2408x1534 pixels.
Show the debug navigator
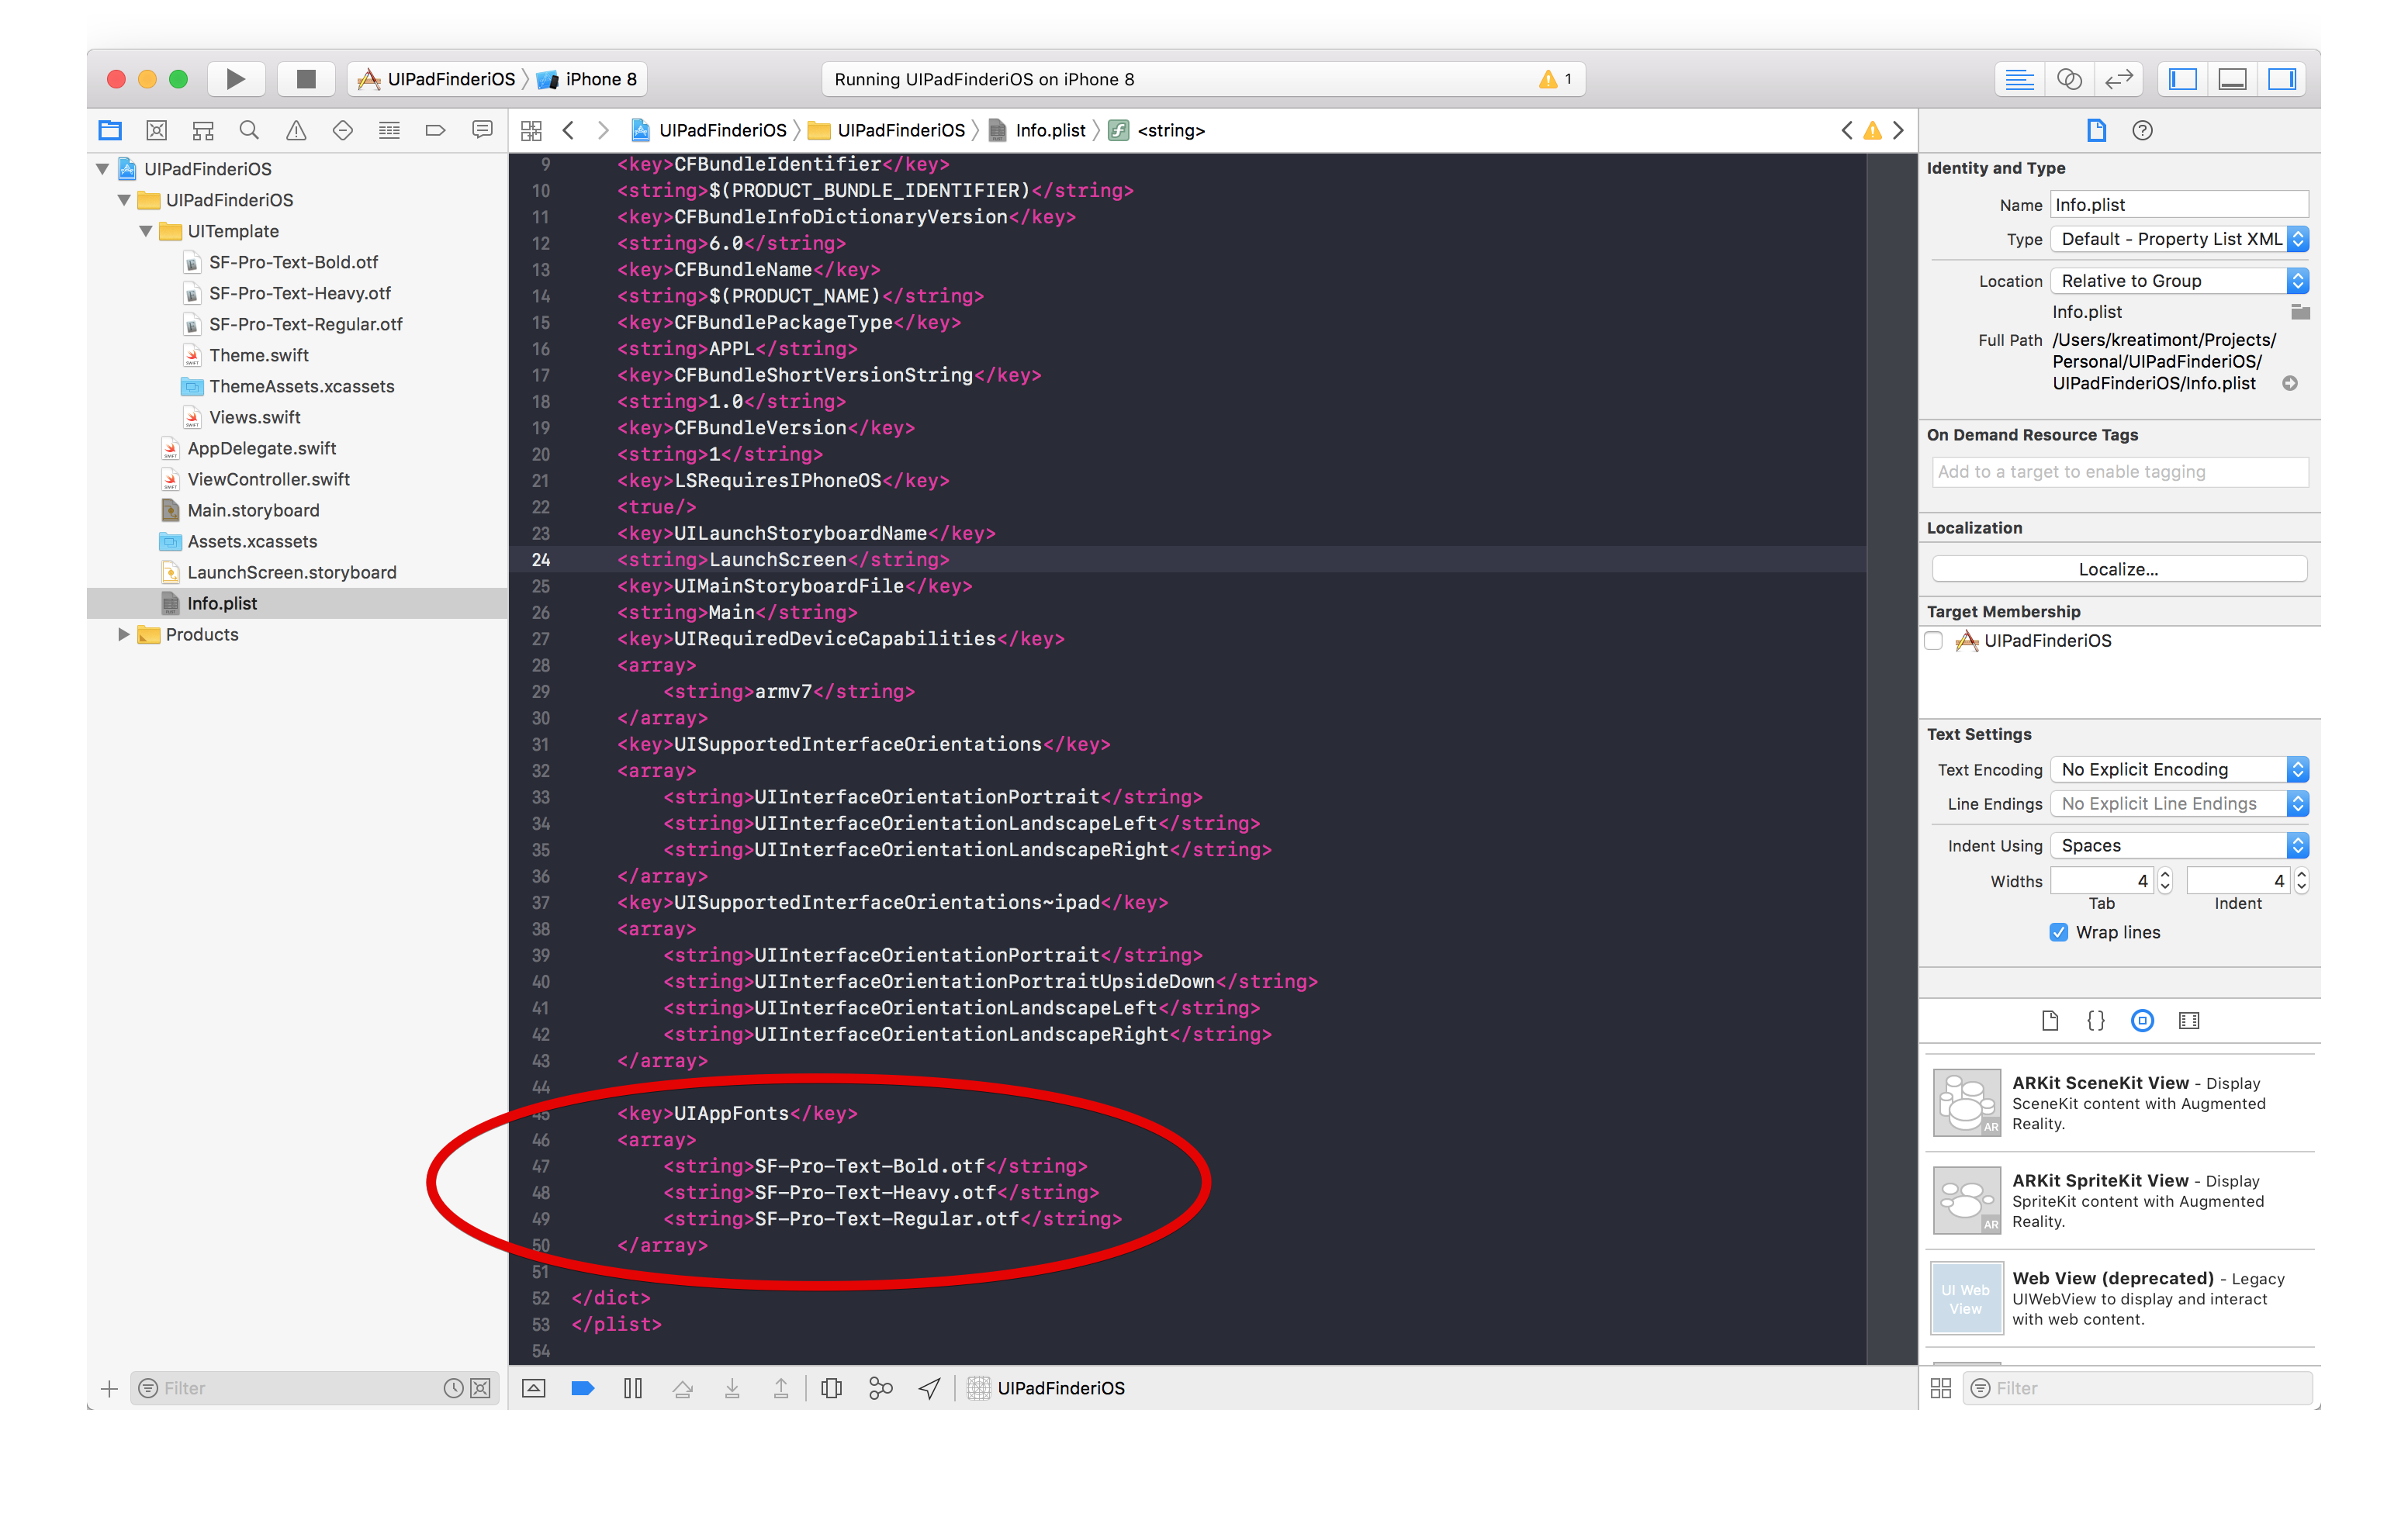tap(389, 130)
